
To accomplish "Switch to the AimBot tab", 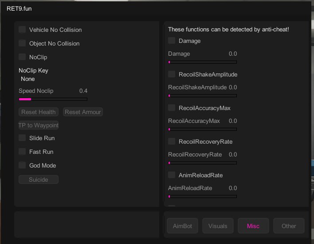I will point(182,226).
